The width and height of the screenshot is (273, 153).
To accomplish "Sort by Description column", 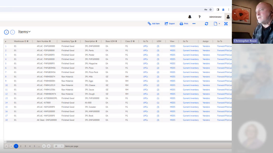I will tap(91, 41).
